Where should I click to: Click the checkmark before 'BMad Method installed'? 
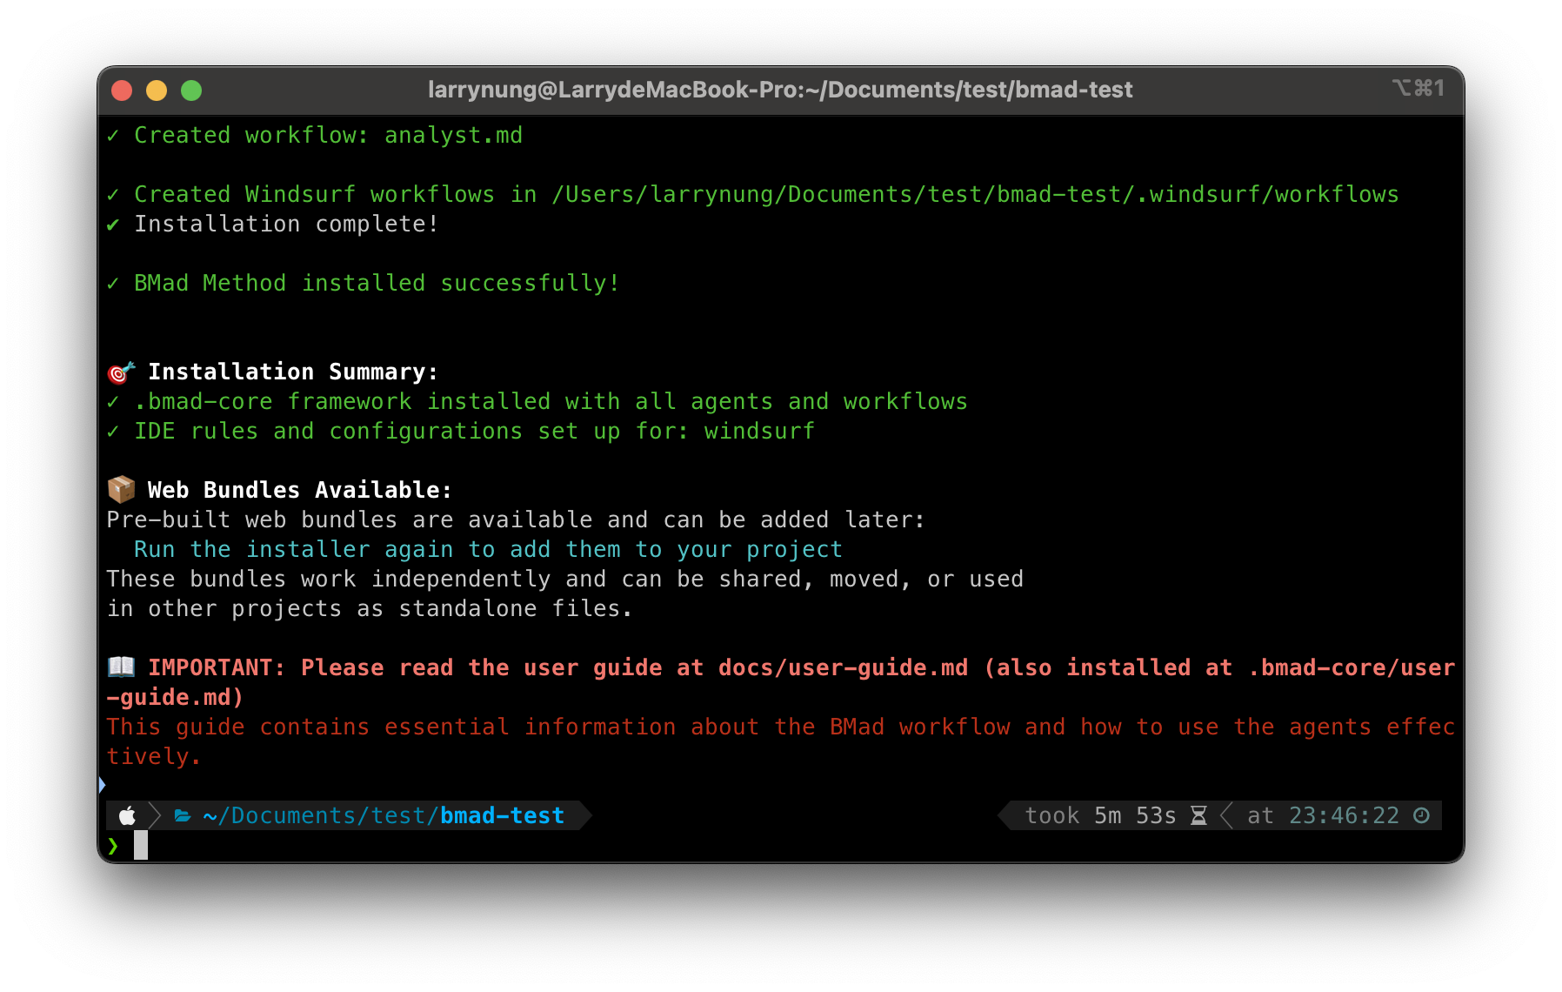point(113,284)
